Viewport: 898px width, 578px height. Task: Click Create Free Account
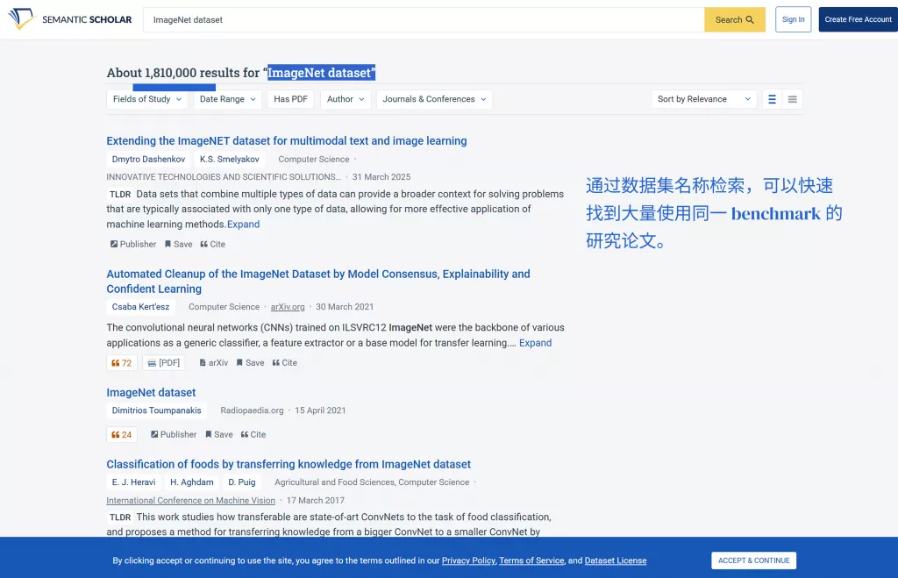[857, 19]
